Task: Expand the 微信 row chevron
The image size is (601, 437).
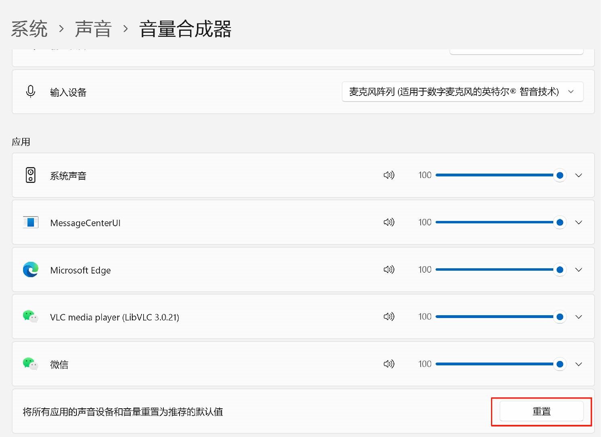Action: point(579,364)
